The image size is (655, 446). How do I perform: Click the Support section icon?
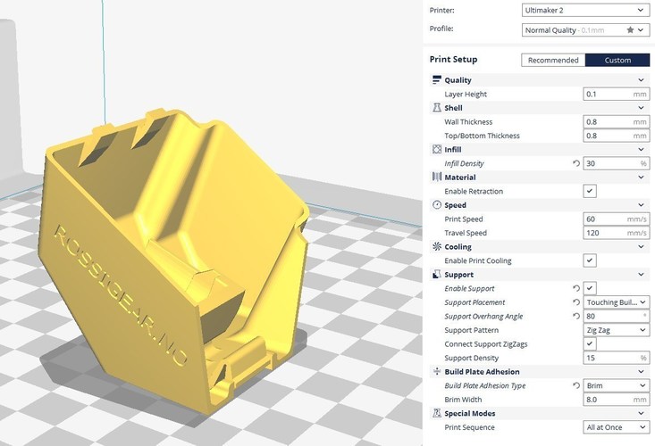[x=437, y=274]
